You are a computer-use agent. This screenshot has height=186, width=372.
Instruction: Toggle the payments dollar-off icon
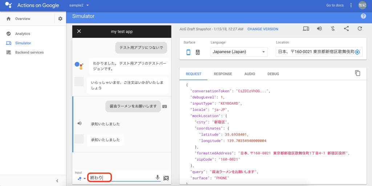[x=333, y=29]
